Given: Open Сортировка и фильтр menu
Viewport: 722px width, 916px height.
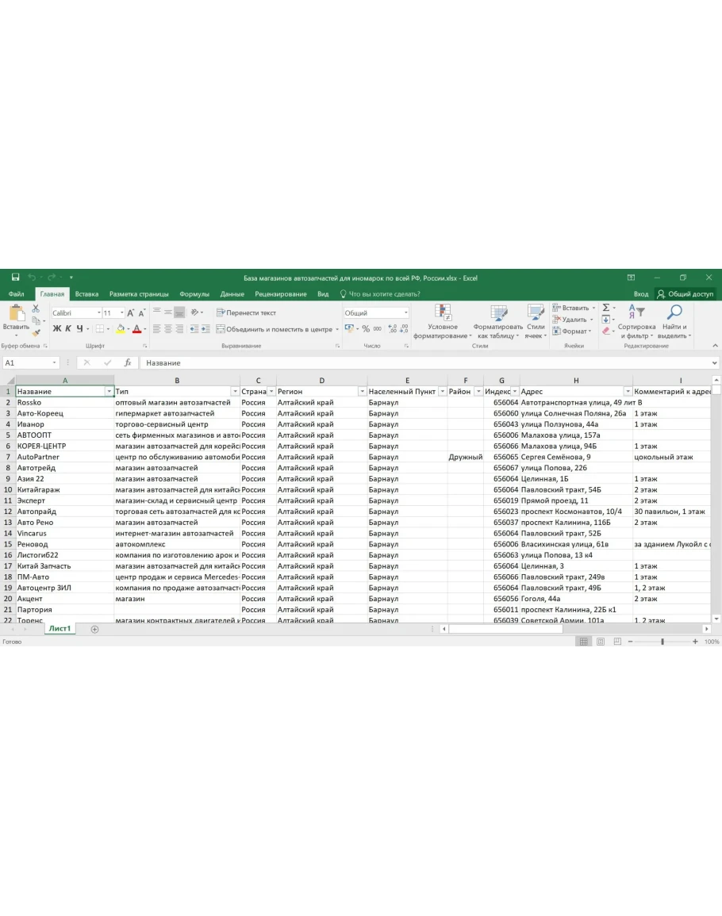Looking at the screenshot, I should (636, 321).
